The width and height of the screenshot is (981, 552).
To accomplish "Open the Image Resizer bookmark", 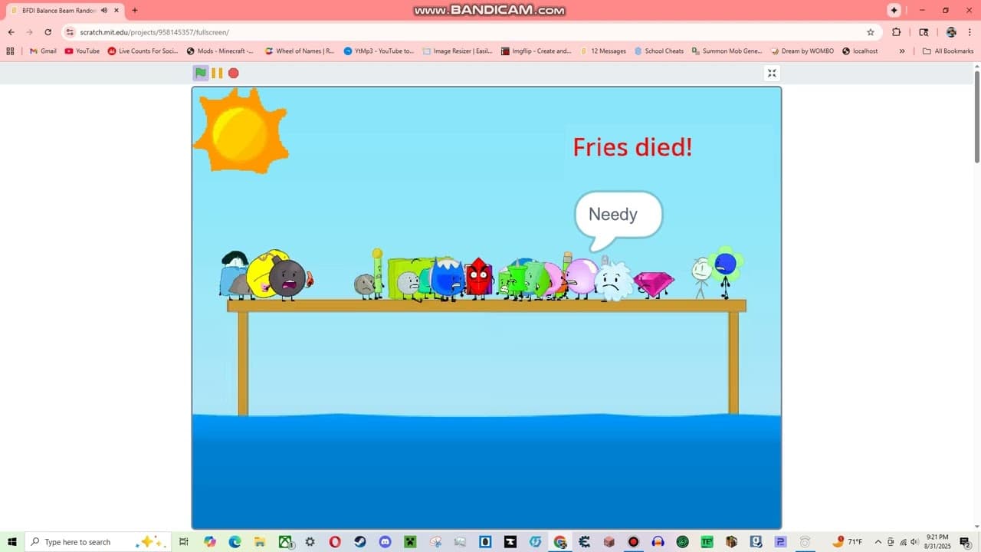I will pos(458,51).
